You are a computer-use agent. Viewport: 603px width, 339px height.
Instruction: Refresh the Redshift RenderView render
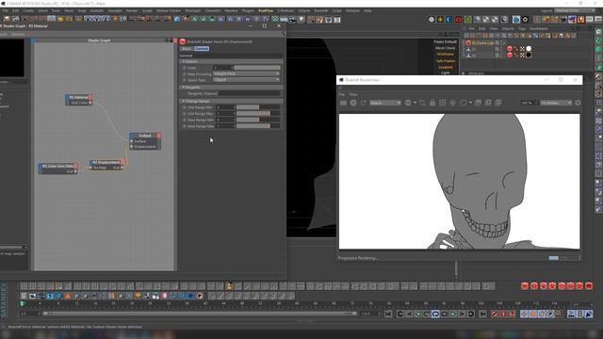click(363, 103)
